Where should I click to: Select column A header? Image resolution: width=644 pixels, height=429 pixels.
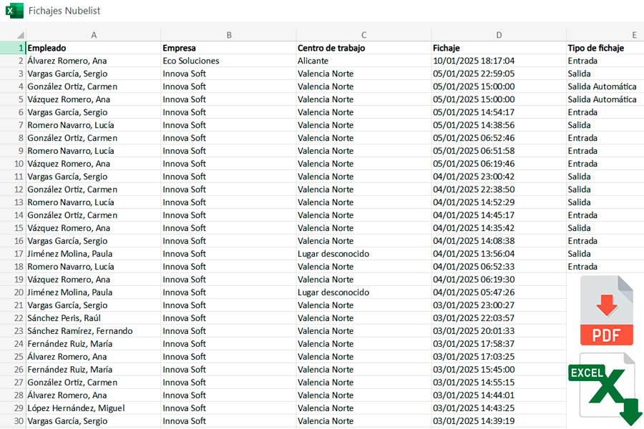pos(94,35)
